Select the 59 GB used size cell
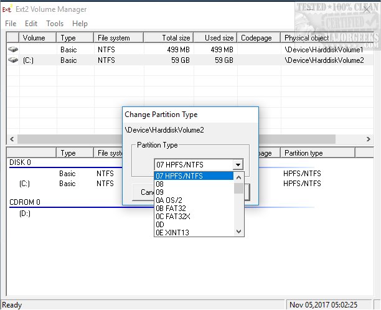Image resolution: width=381 pixels, height=310 pixels. 223,60
